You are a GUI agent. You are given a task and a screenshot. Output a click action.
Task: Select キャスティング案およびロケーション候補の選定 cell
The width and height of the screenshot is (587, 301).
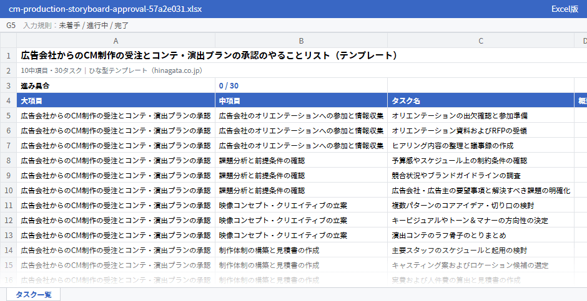[x=481, y=265]
